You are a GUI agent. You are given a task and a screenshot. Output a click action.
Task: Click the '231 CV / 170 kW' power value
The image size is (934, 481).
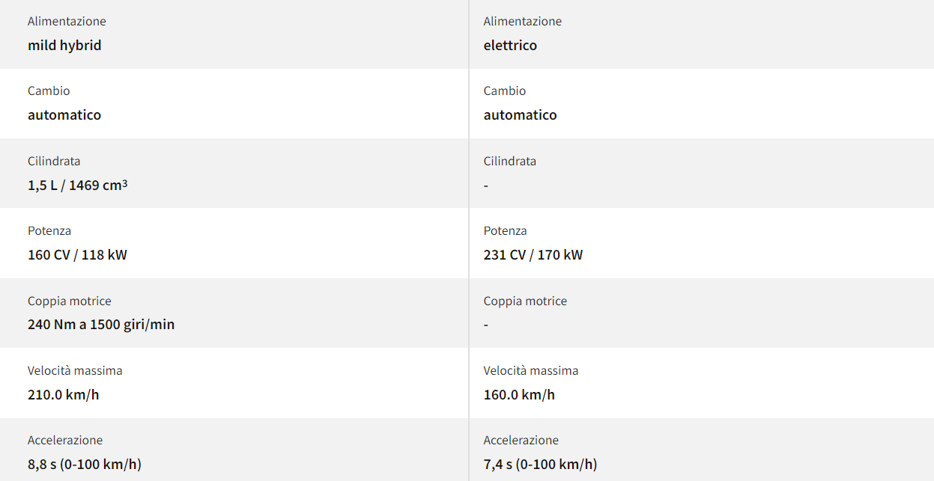(x=533, y=255)
